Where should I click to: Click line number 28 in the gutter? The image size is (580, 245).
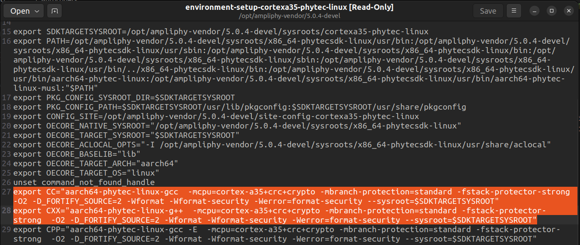[6, 211]
